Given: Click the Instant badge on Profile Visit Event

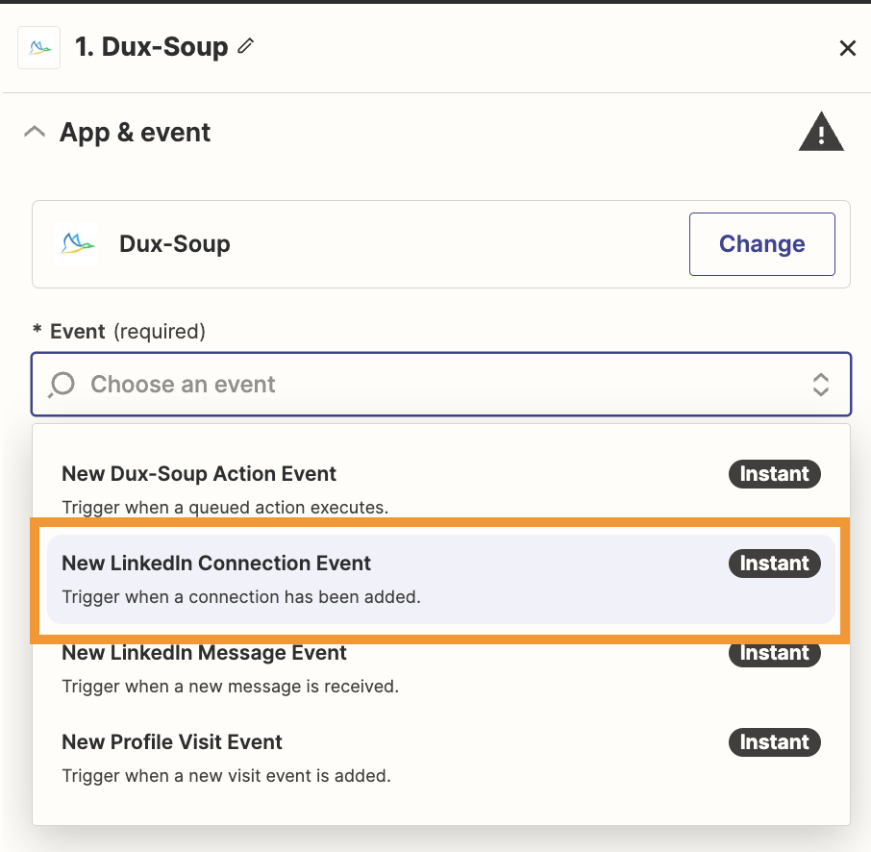Looking at the screenshot, I should click(774, 742).
